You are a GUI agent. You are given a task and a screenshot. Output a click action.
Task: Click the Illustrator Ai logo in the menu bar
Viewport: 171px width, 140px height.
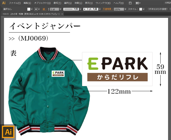point(4,3)
